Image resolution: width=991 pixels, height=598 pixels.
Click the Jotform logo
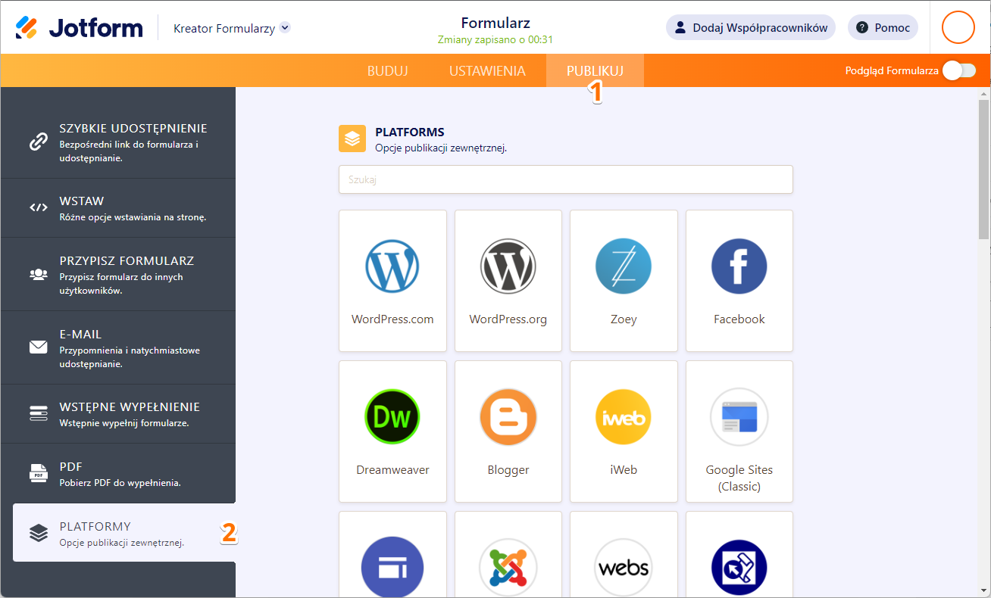tap(79, 28)
